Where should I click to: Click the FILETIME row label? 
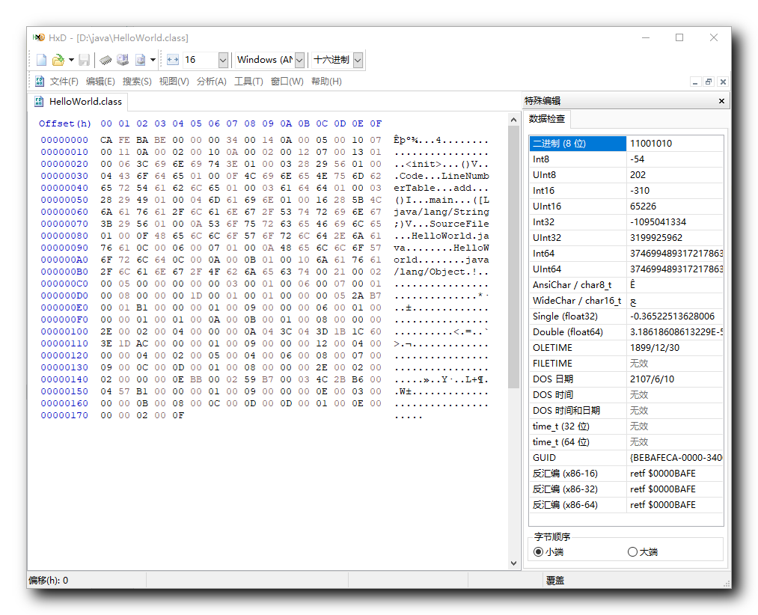(552, 364)
